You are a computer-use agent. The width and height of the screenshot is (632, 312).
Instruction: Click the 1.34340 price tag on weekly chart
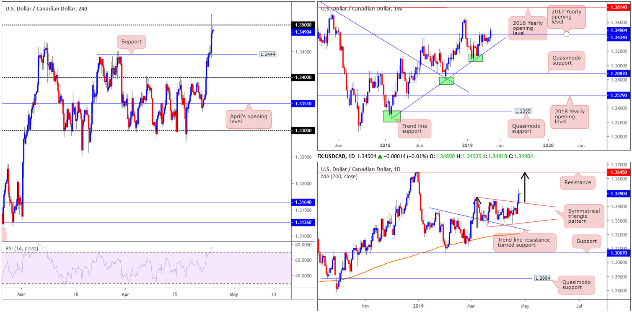(x=619, y=39)
